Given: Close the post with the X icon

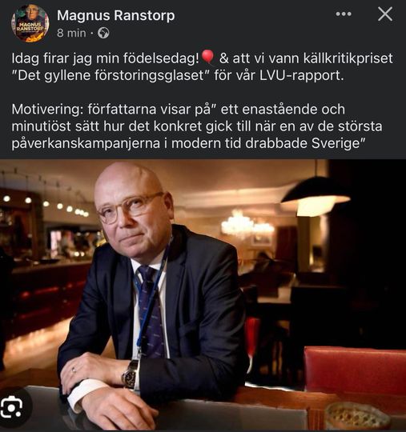Looking at the screenshot, I should (x=385, y=14).
